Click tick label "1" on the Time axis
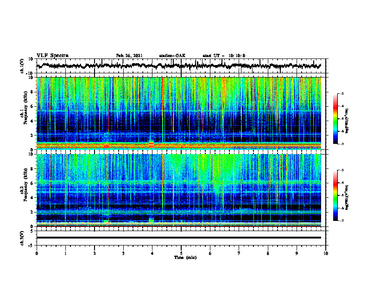Viewport: 367px width, 284px height. point(65,253)
